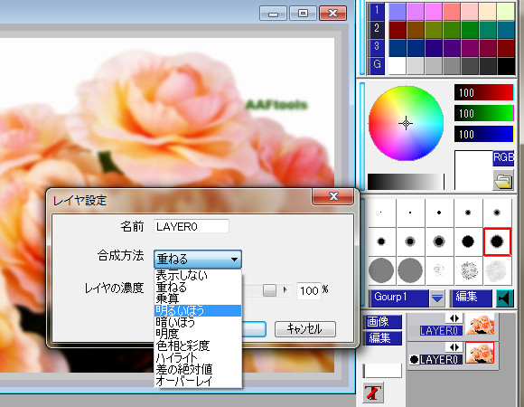Open the folder icon below RGB
Viewport: 524px width, 407px height.
tap(503, 181)
